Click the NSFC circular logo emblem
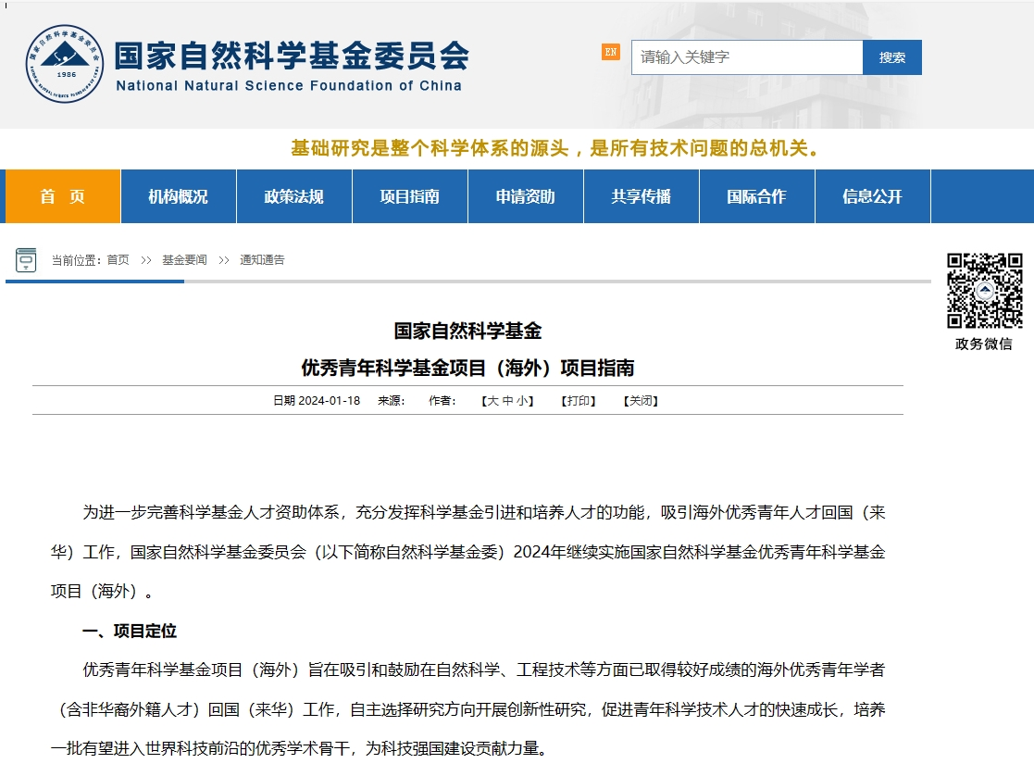The width and height of the screenshot is (1034, 776). (x=65, y=64)
